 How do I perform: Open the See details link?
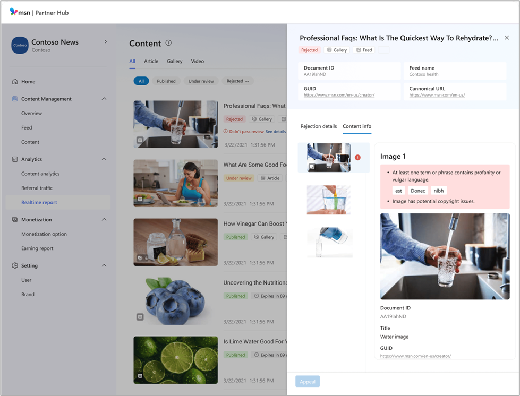point(276,131)
